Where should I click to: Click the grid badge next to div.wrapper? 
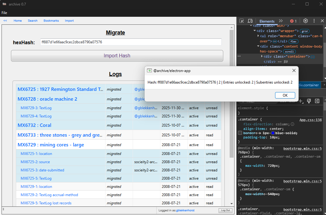[x=305, y=31]
